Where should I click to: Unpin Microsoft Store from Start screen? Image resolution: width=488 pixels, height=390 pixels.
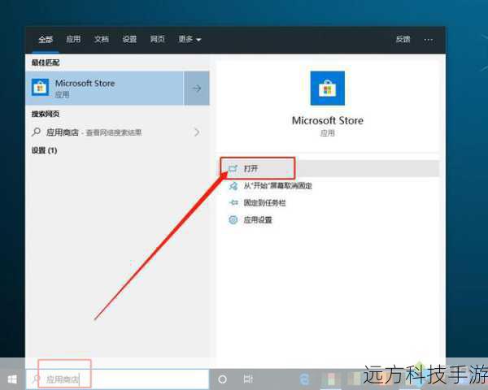click(x=277, y=186)
